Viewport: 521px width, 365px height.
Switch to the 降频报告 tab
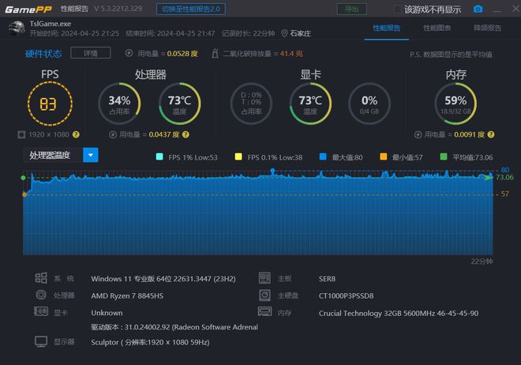[487, 28]
